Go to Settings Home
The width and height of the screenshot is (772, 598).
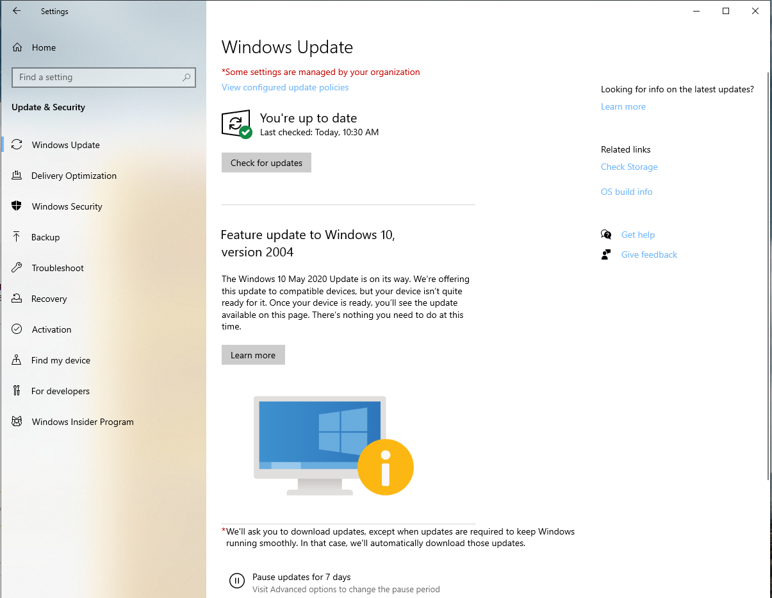click(x=103, y=47)
